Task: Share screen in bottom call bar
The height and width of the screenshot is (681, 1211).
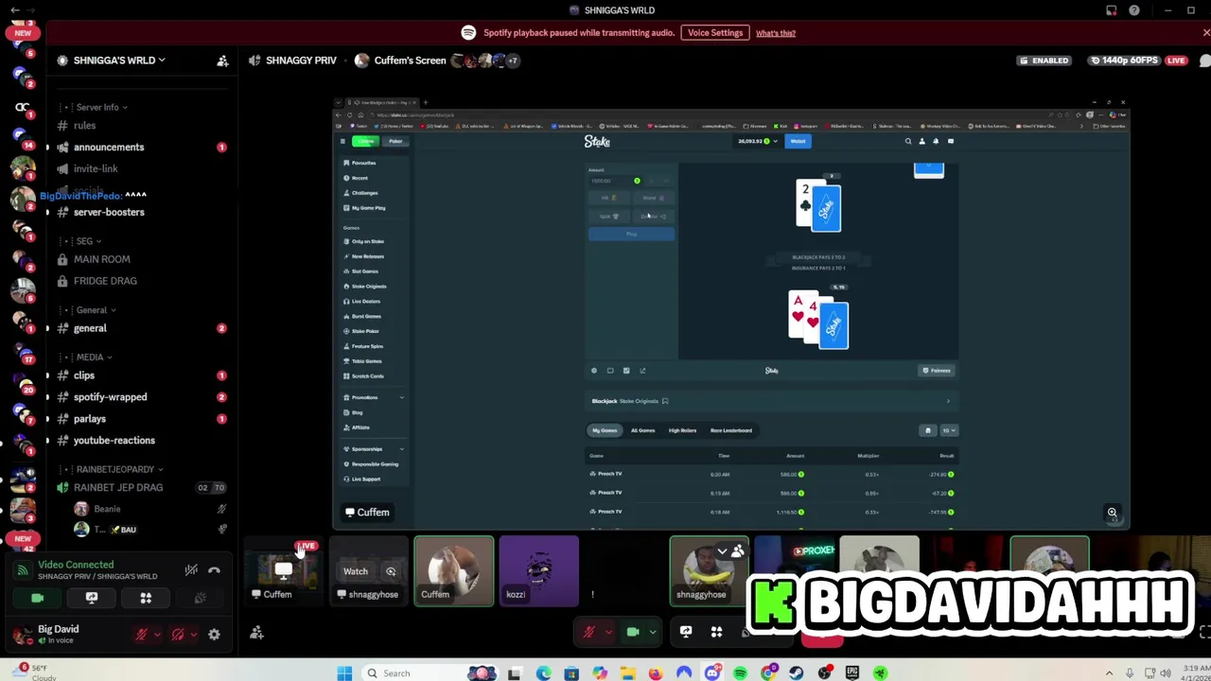Action: tap(686, 632)
